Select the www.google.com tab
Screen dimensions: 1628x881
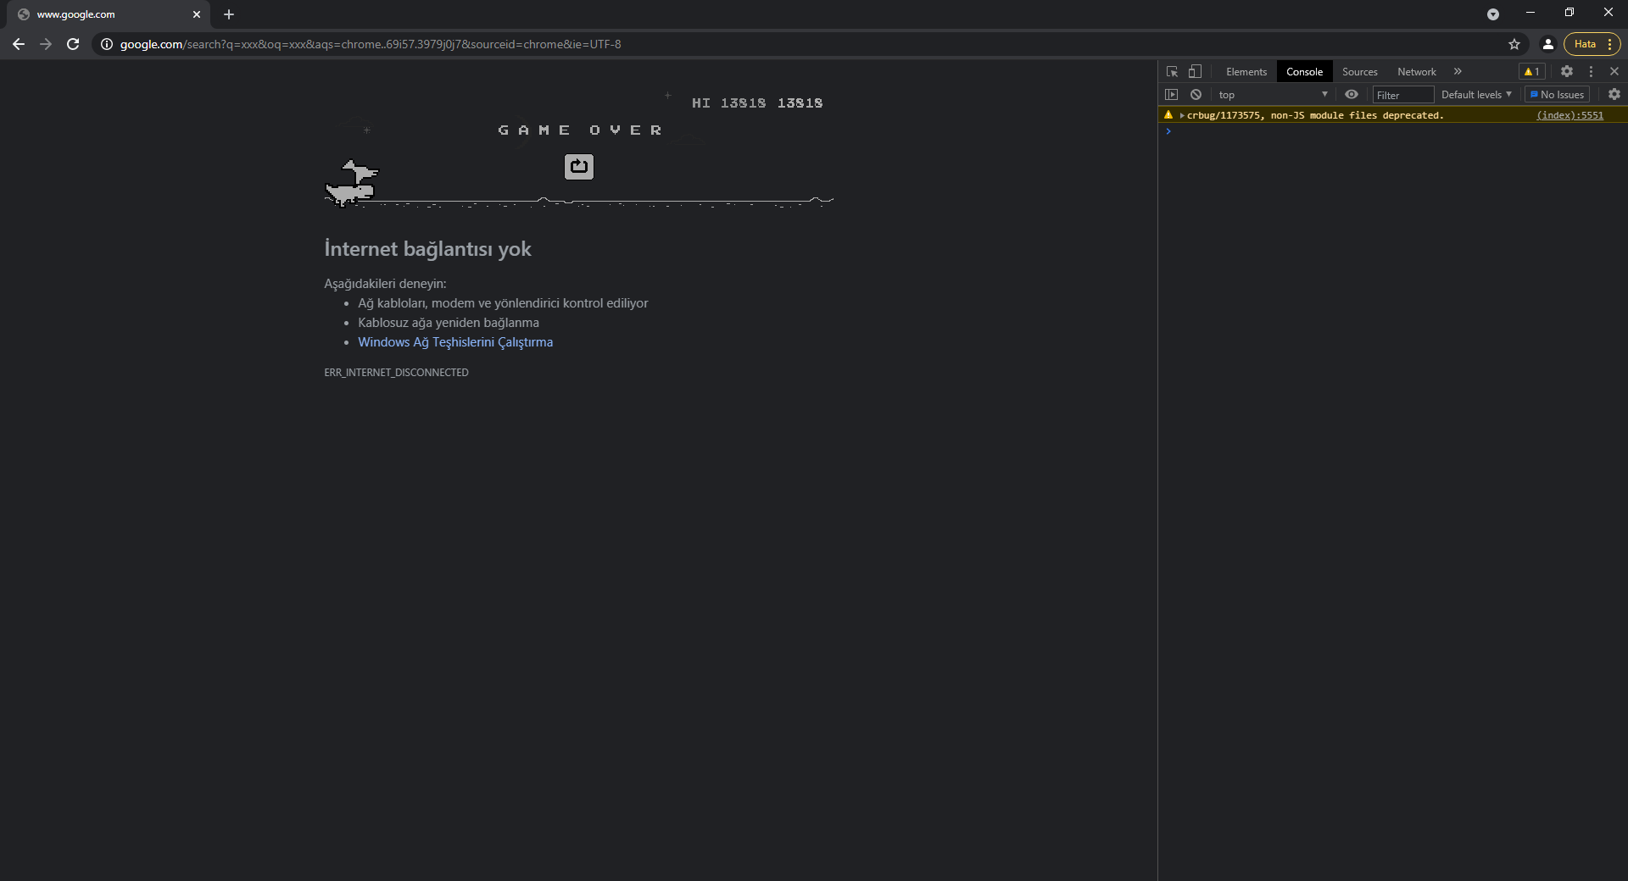coord(109,14)
